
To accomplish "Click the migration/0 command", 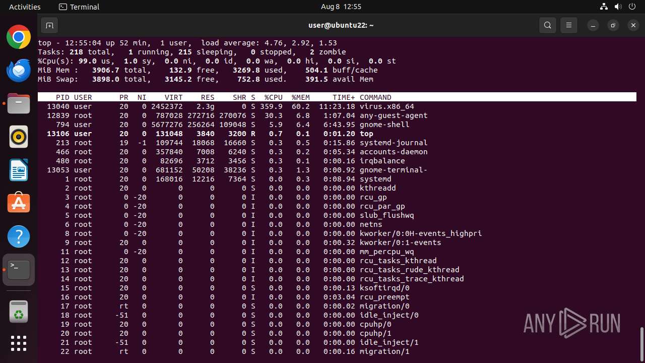I will click(384, 306).
